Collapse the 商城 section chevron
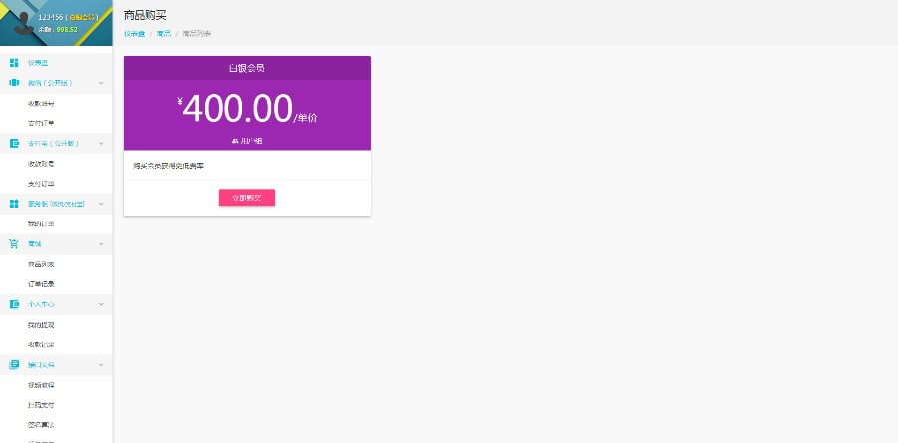Screen dimensions: 898x443 [x=101, y=243]
